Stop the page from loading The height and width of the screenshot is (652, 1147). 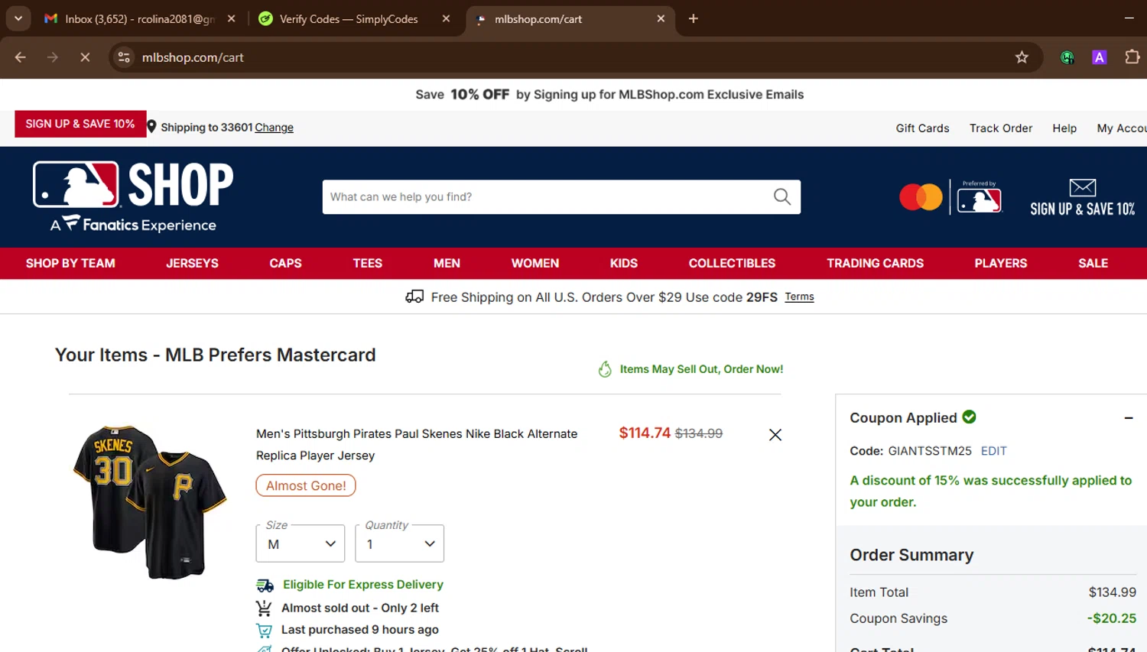(85, 57)
